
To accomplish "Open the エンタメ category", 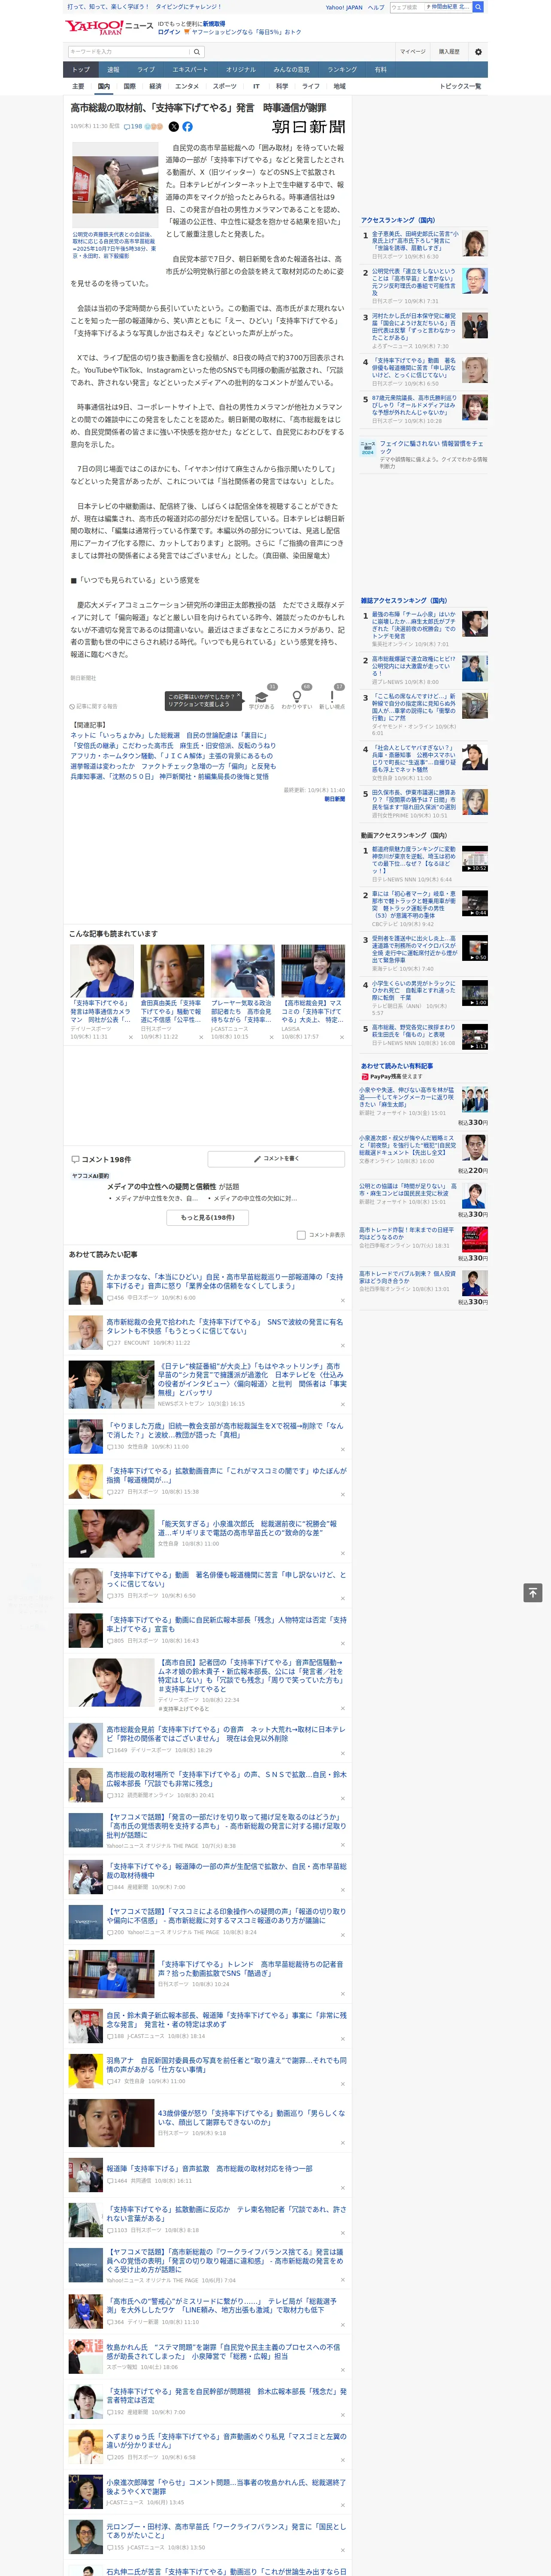I will click(x=187, y=87).
